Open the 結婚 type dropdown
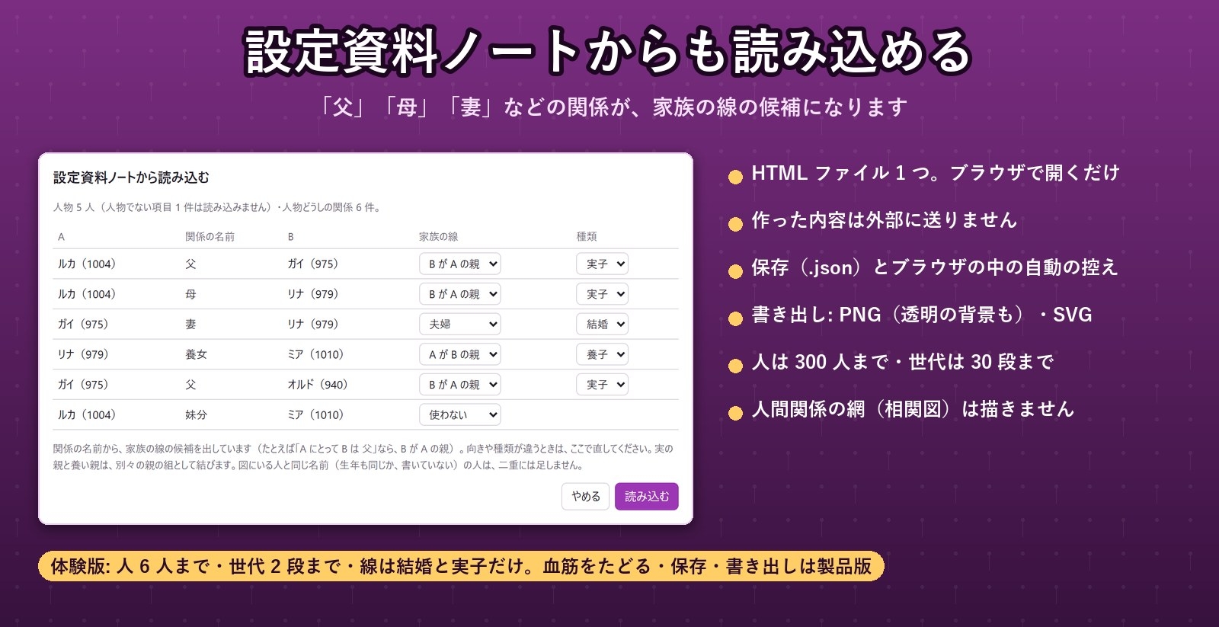 tap(602, 324)
